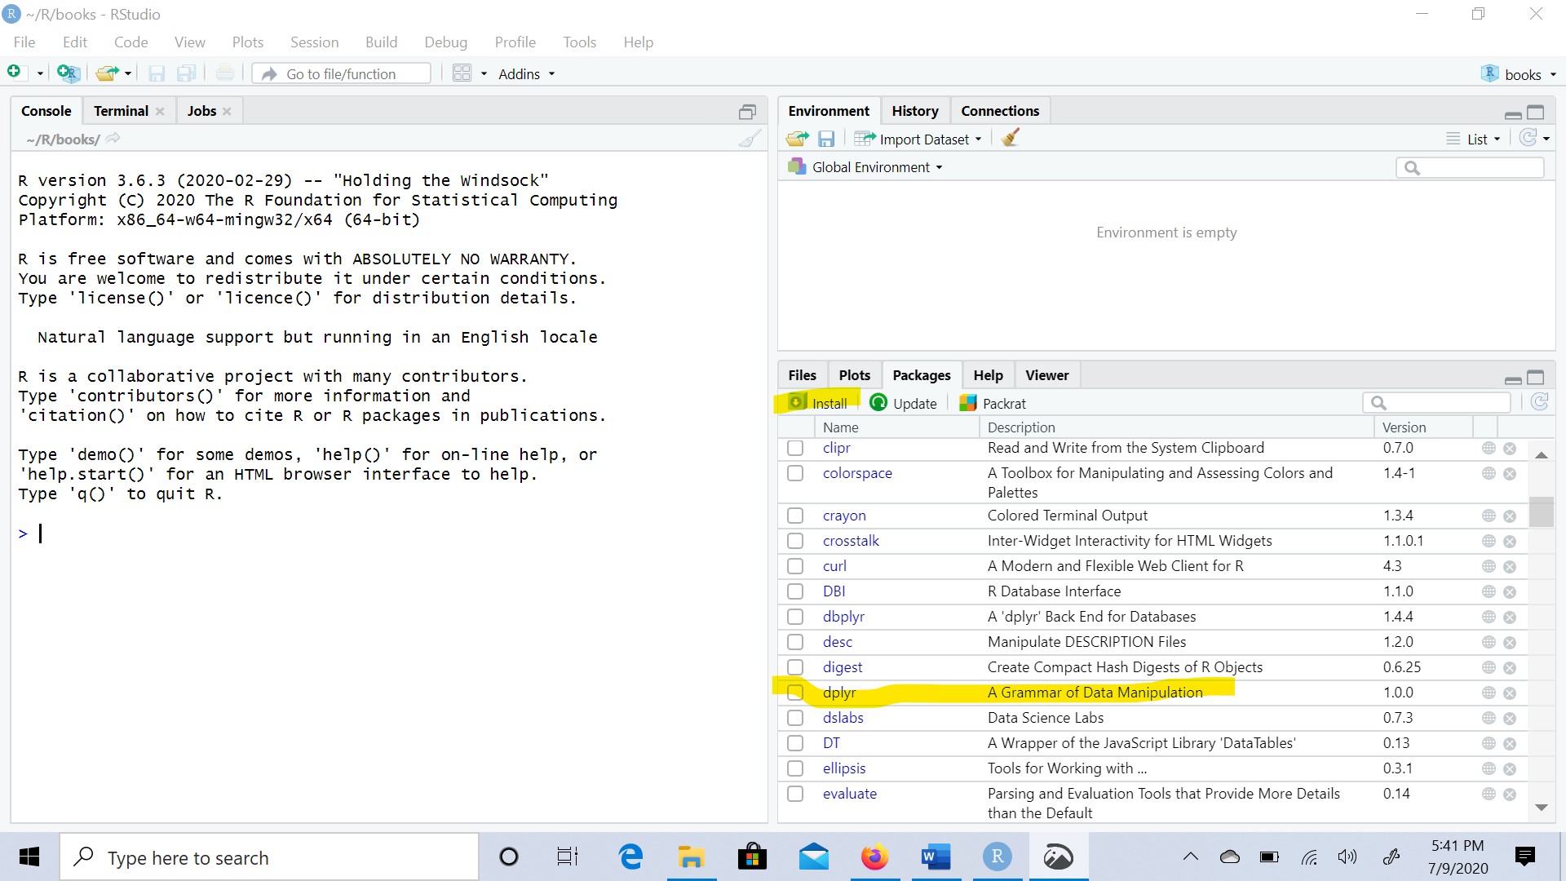This screenshot has width=1566, height=881.
Task: Remove the dplyr package with X icon
Action: (1510, 693)
